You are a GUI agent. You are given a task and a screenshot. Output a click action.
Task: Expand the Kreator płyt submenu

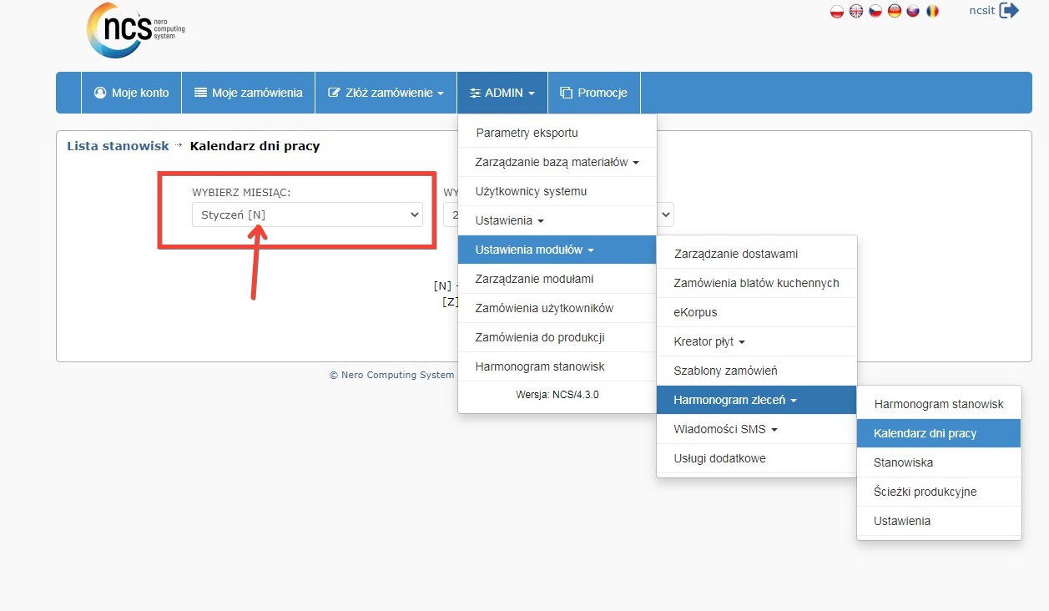tap(709, 341)
